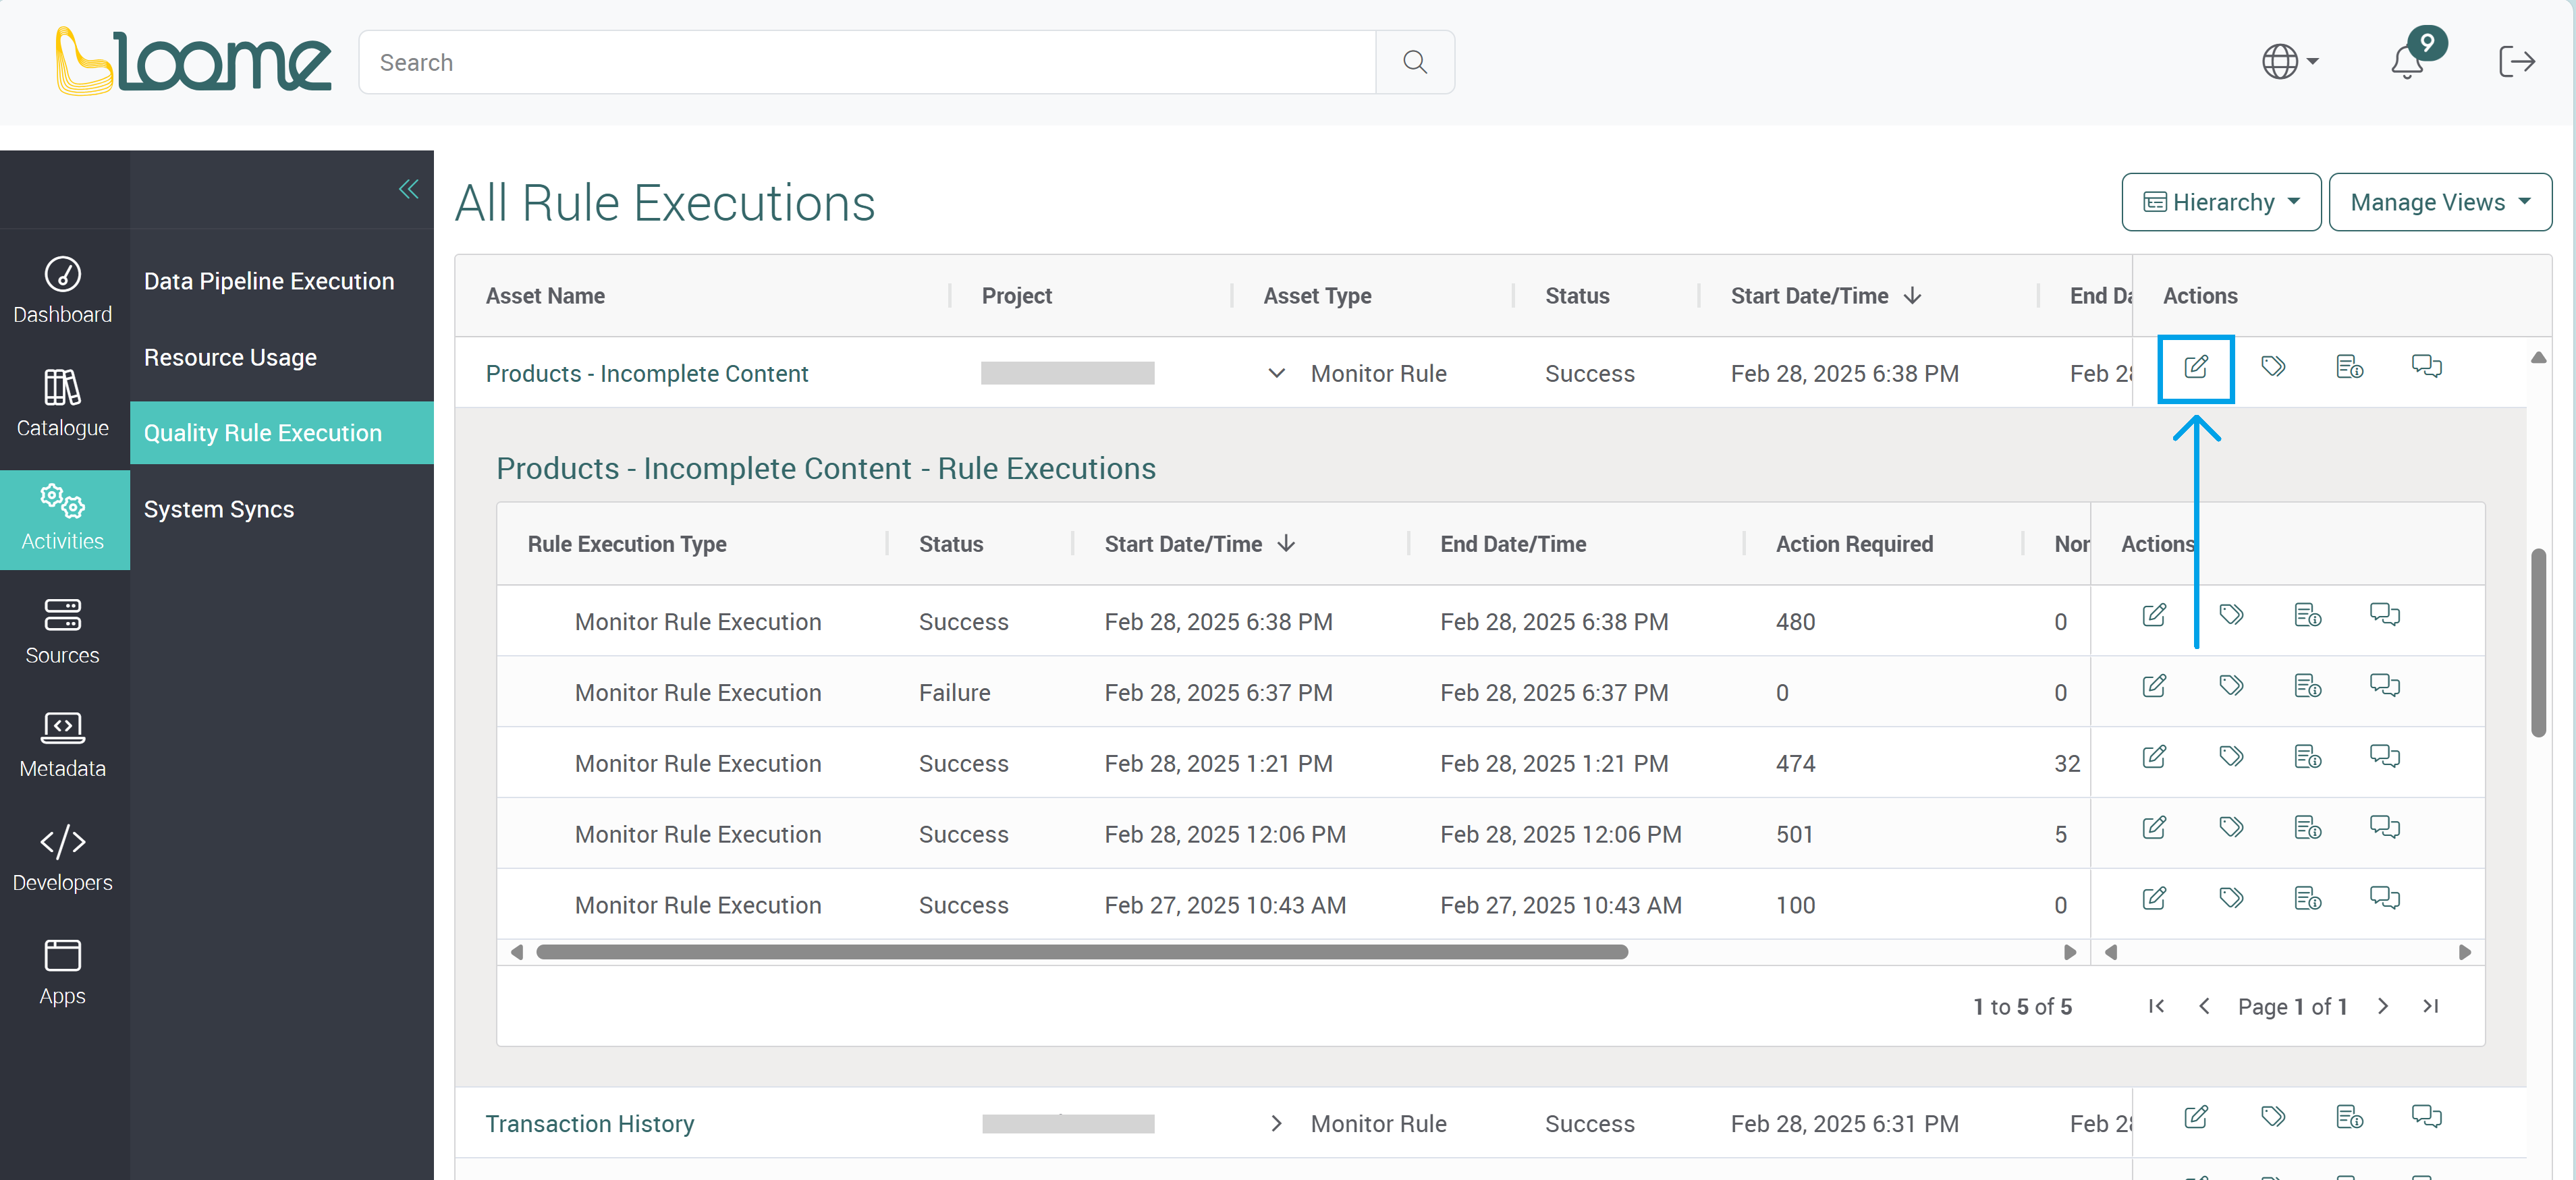2576x1180 pixels.
Task: Click the Failure status cell
Action: tap(954, 692)
